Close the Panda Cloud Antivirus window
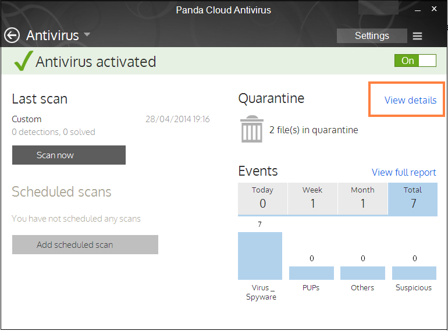The height and width of the screenshot is (331, 448). [x=434, y=9]
